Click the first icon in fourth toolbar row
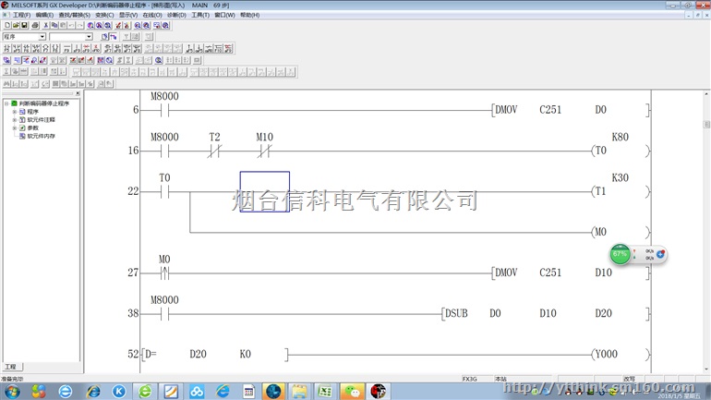Screen dimensions: 711x400 point(7,60)
